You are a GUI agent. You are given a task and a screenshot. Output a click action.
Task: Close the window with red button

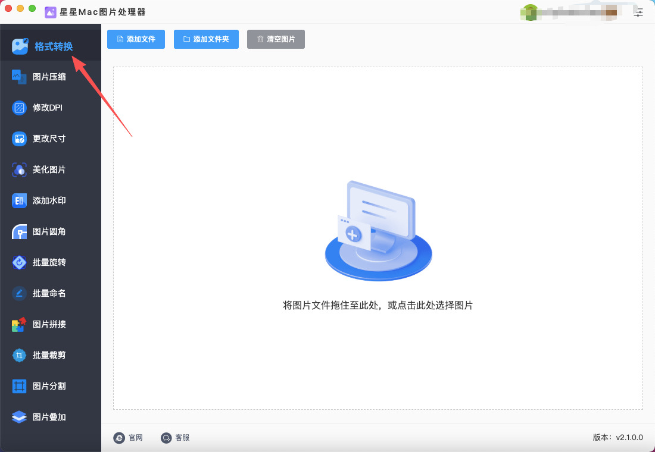(x=8, y=8)
